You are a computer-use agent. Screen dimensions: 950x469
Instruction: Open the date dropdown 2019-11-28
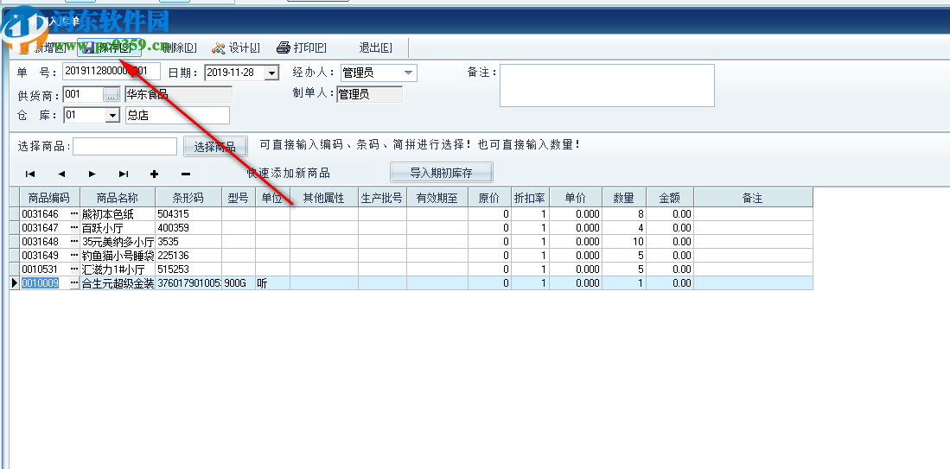(272, 73)
